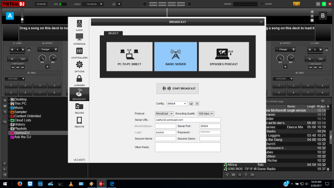The width and height of the screenshot is (334, 188).
Task: Delete the config with red X icon
Action: pos(197,104)
